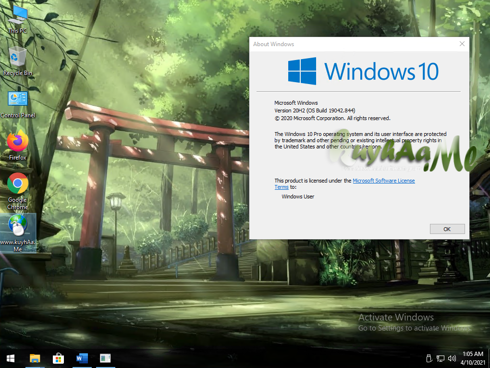Select the Firefox desktop shortcut

[x=18, y=146]
